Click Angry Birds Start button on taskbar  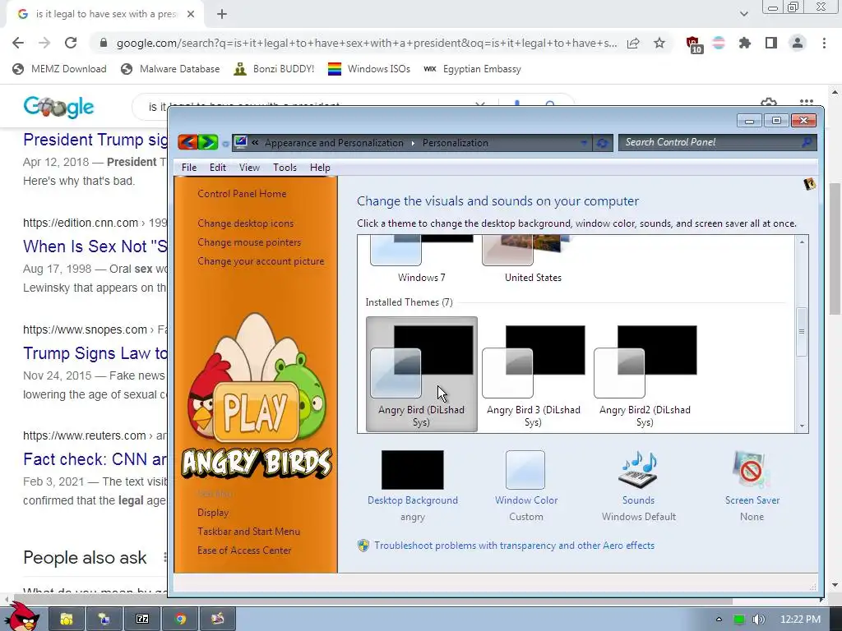21,617
